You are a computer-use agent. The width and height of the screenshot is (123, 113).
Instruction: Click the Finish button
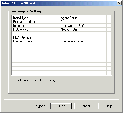[x=61, y=106]
